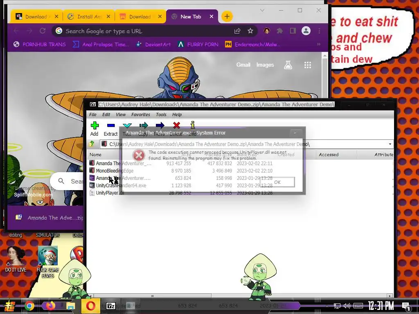
Task: Open Amanda The Adve....zip download item
Action: (x=49, y=218)
